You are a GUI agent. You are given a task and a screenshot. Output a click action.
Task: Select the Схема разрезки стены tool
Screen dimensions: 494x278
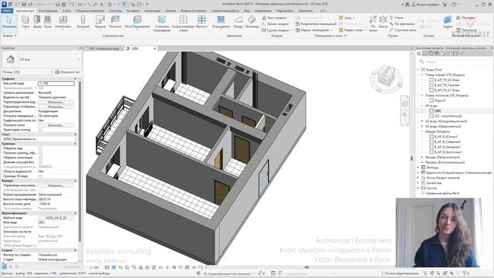(x=183, y=23)
